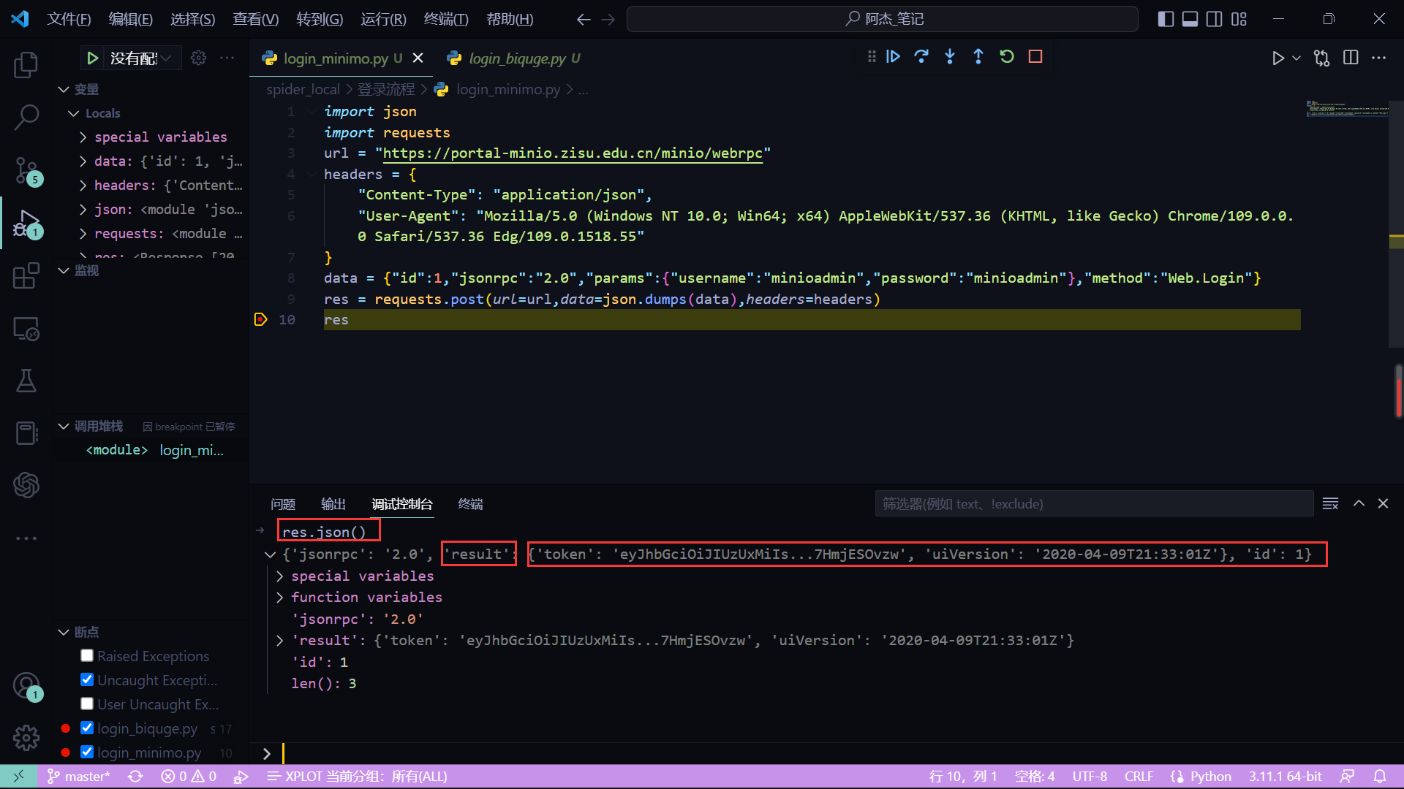Stop the debug session
This screenshot has width=1404, height=789.
click(1035, 56)
